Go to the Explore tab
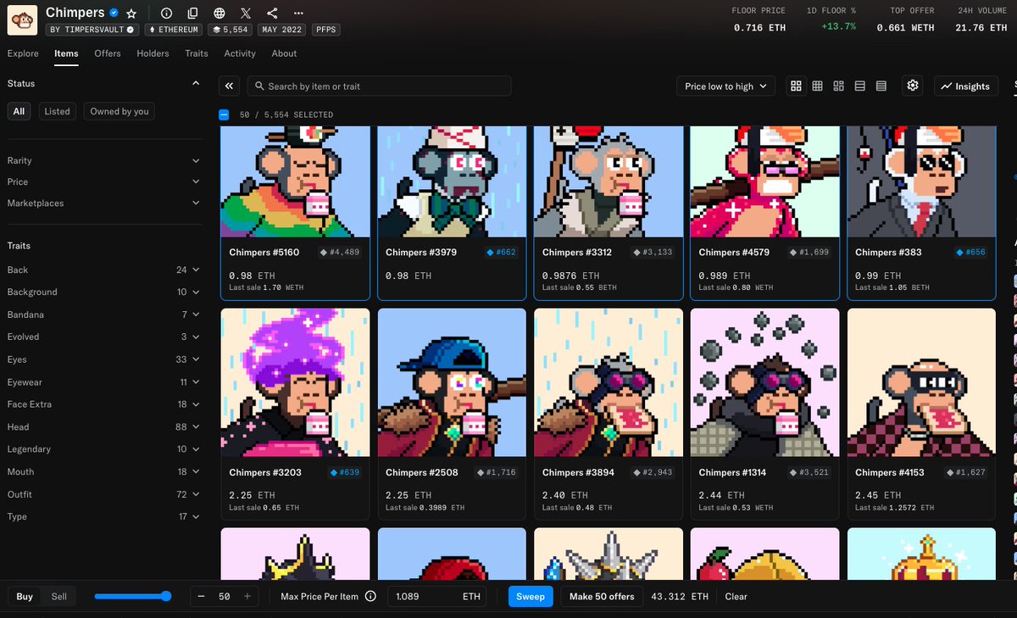The image size is (1017, 618). click(x=23, y=53)
